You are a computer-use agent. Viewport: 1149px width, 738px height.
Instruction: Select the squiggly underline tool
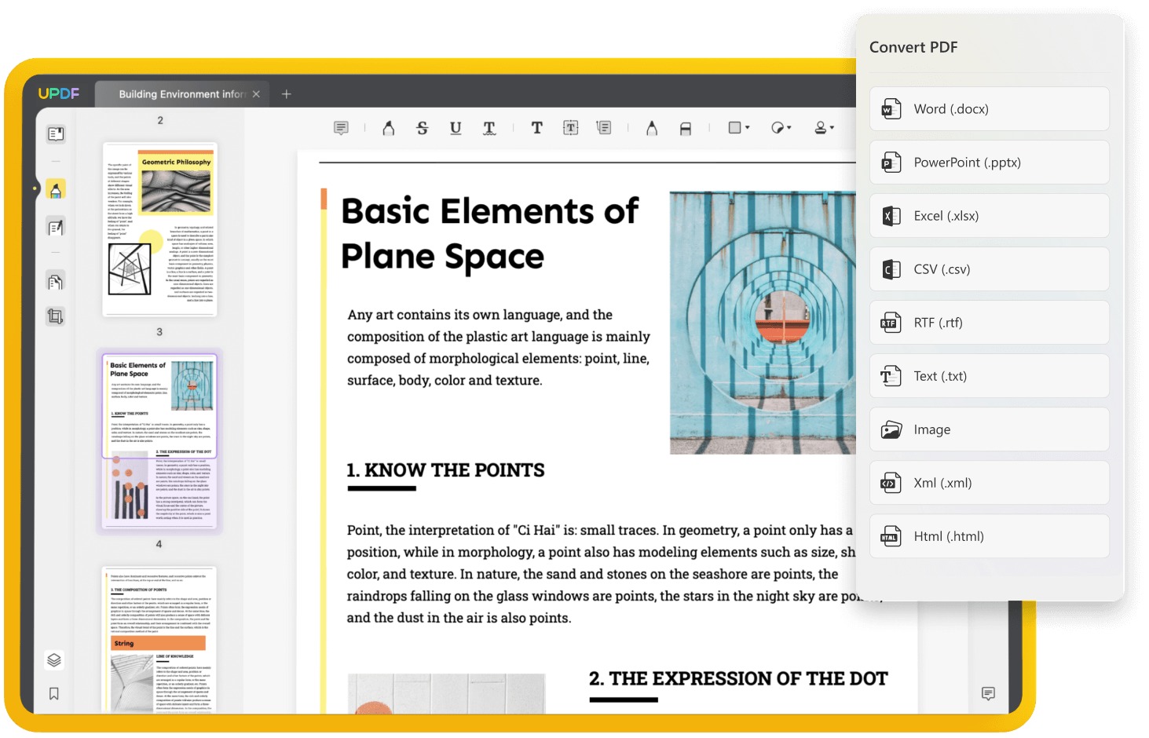coord(489,128)
